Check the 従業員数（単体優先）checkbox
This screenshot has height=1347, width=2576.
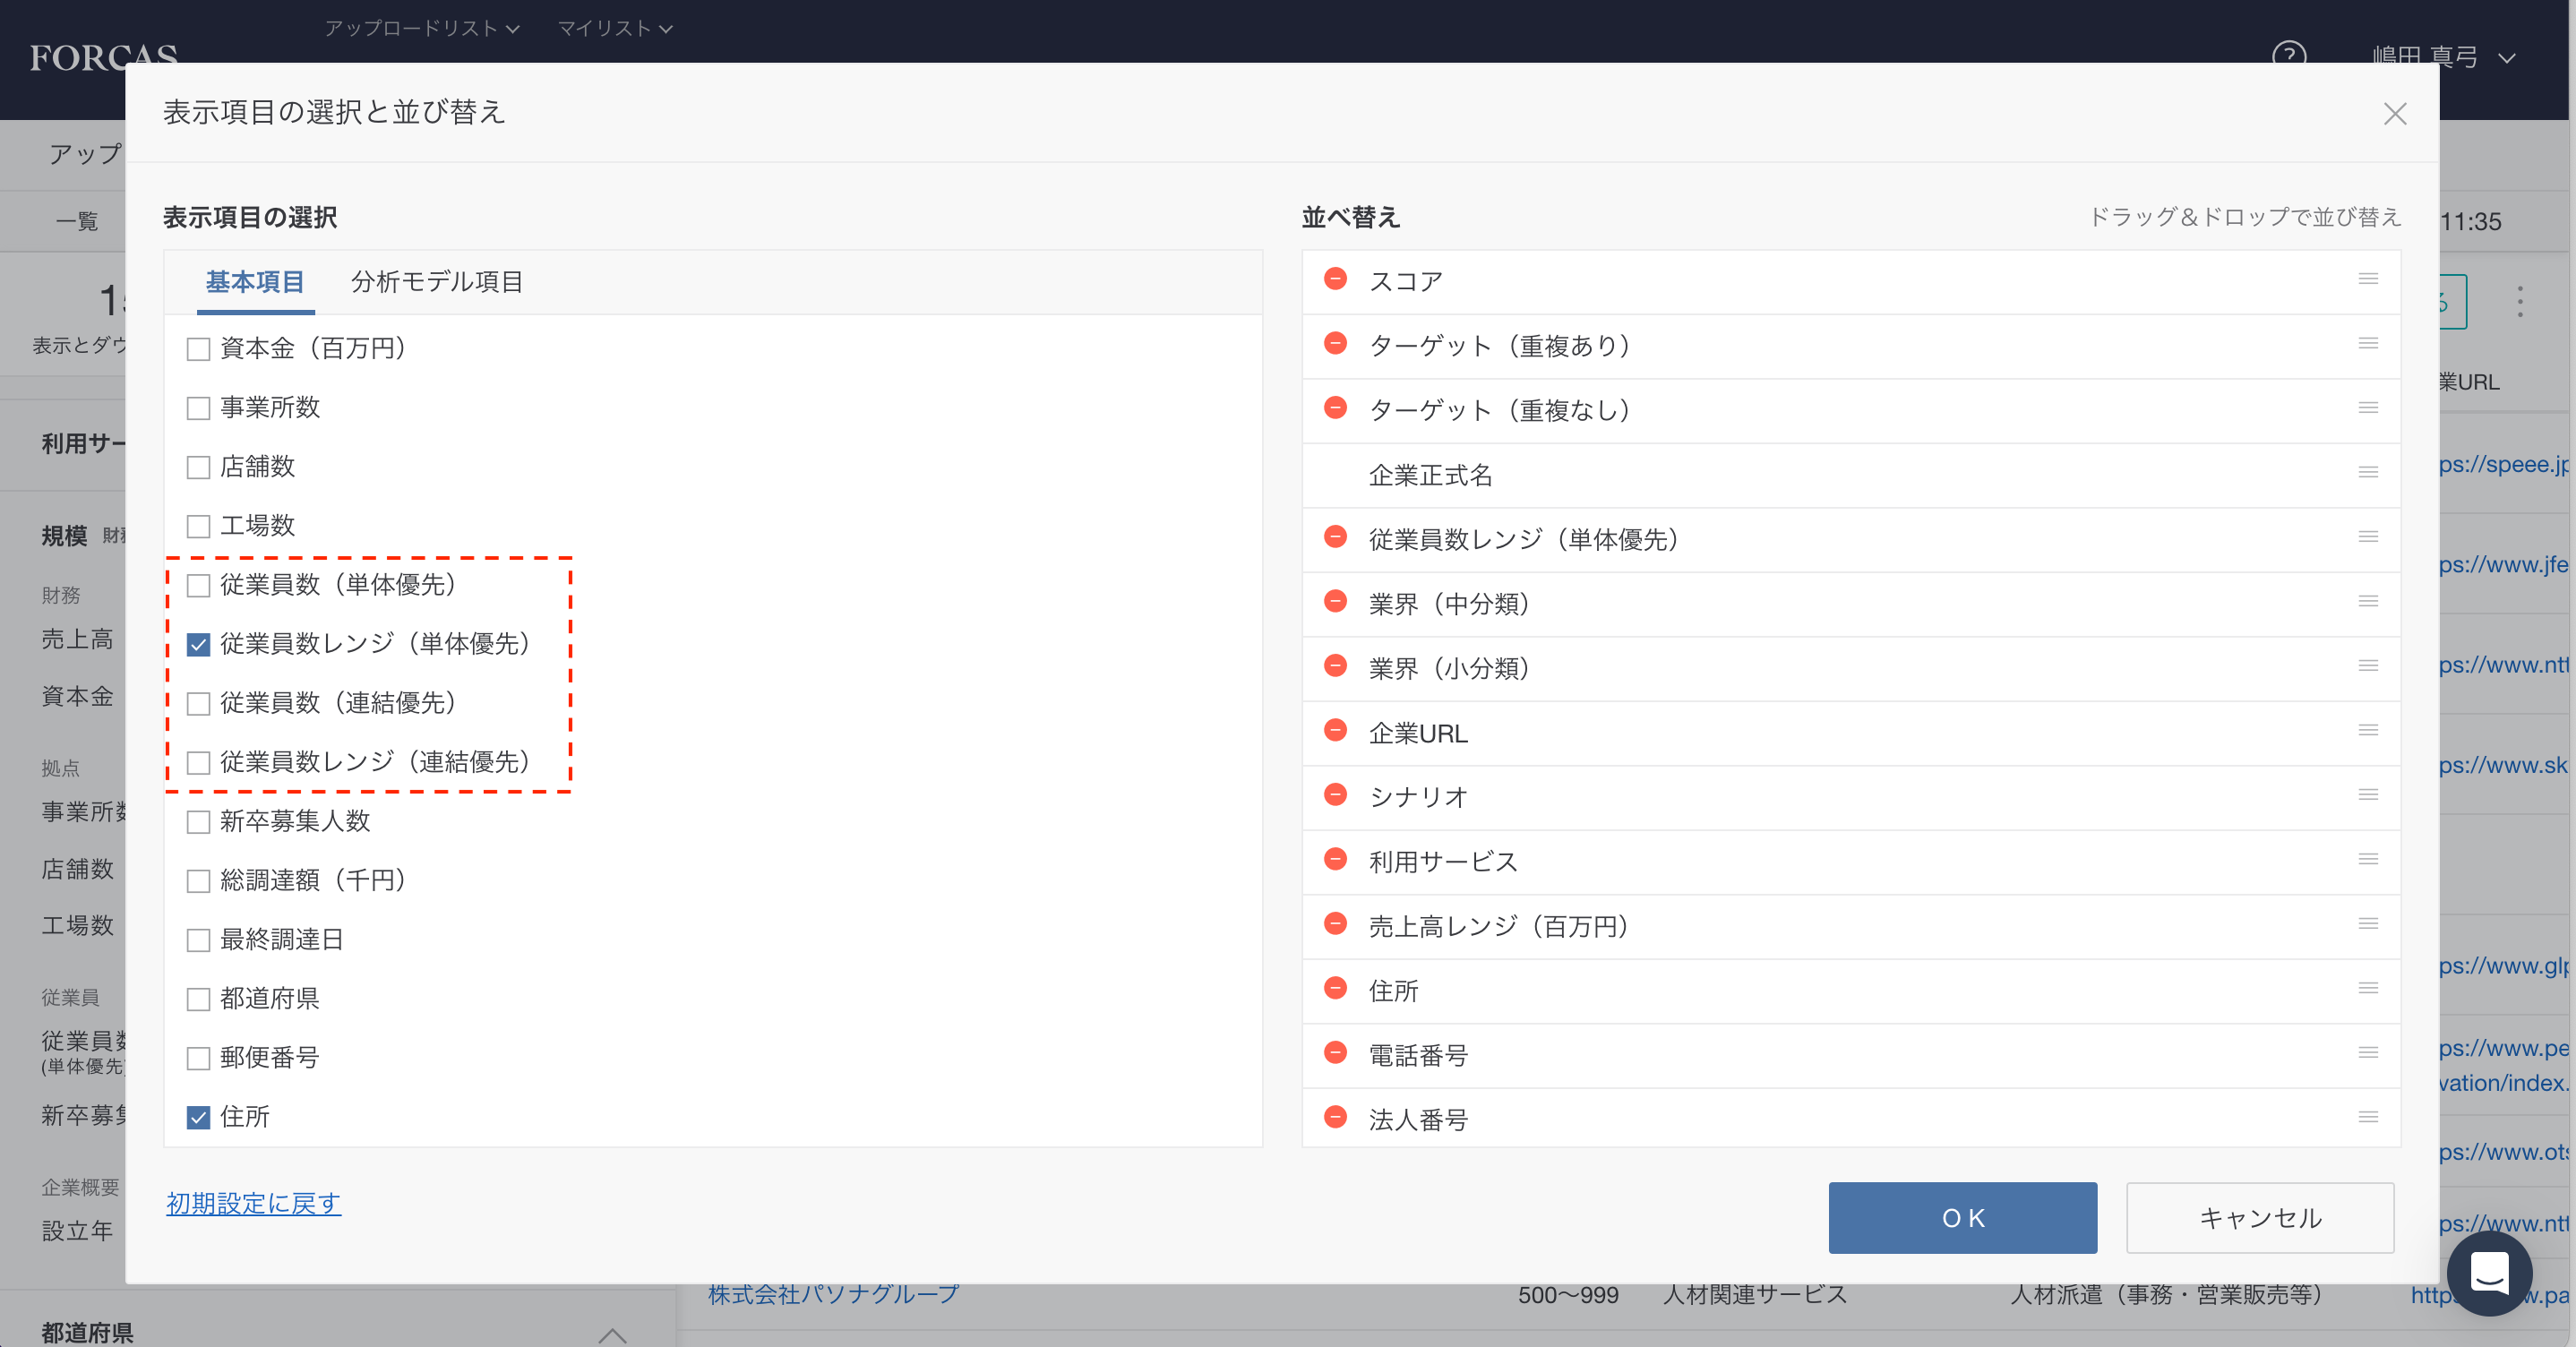pos(198,585)
